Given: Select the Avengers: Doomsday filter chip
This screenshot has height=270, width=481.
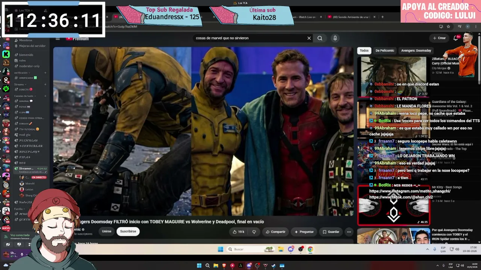Looking at the screenshot, I should point(416,51).
